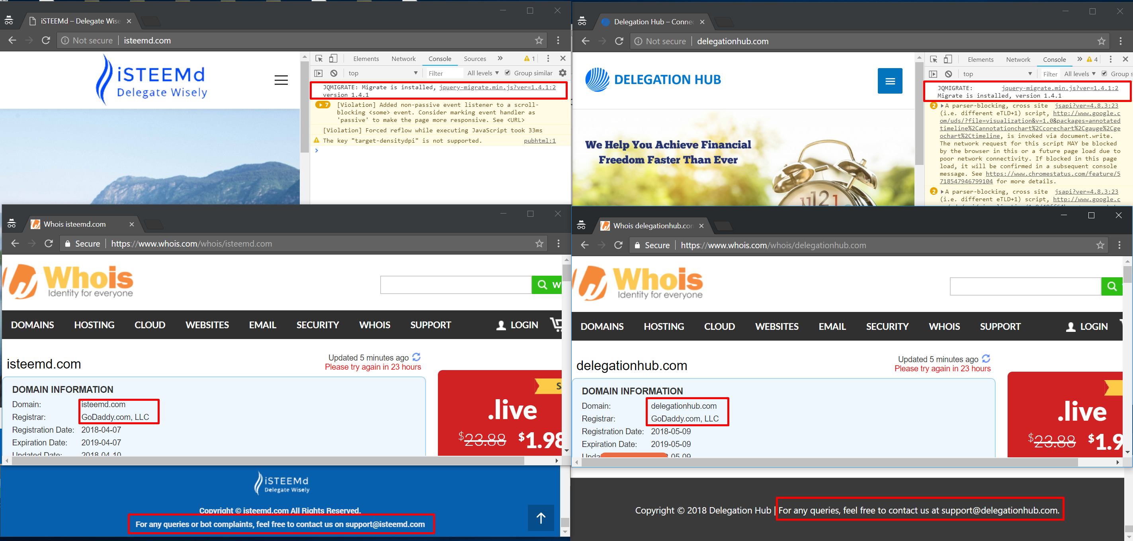The height and width of the screenshot is (541, 1133).
Task: Click the inspect element picker in isteemd DevTools
Action: click(x=319, y=59)
